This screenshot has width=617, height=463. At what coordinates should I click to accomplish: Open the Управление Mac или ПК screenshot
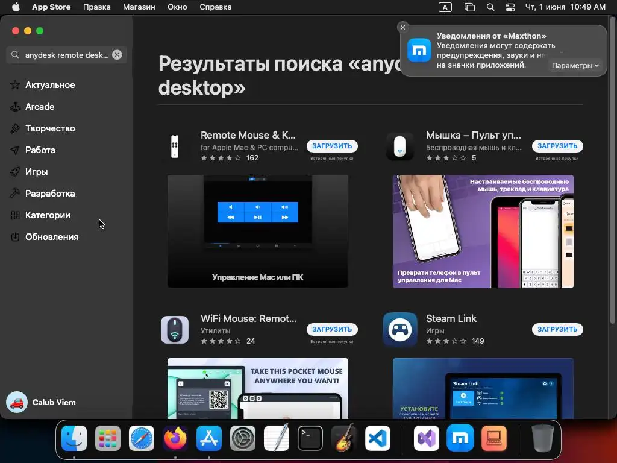click(x=258, y=231)
